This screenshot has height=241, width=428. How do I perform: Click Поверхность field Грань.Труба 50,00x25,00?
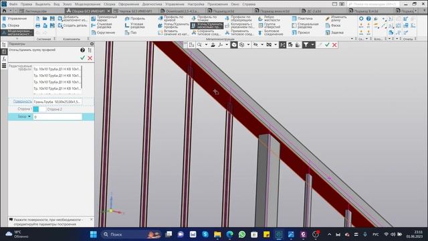58,102
